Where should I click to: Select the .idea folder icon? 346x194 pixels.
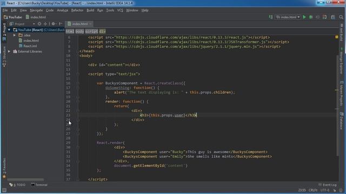[21, 35]
